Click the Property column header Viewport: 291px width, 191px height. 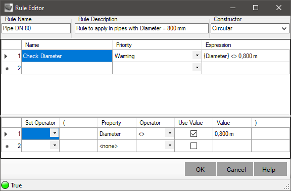[x=117, y=123]
